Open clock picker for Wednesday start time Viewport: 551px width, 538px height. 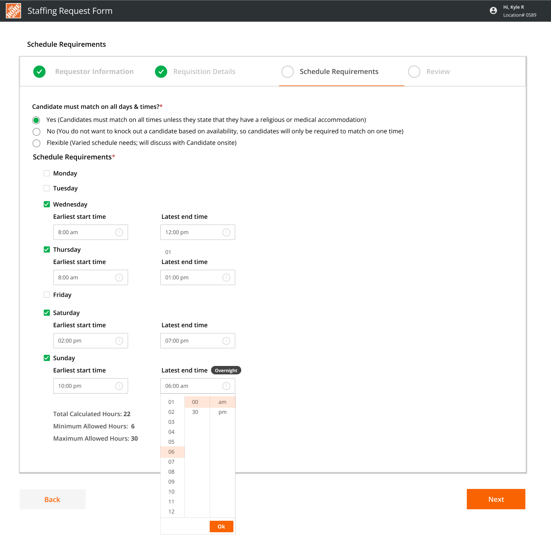[119, 232]
